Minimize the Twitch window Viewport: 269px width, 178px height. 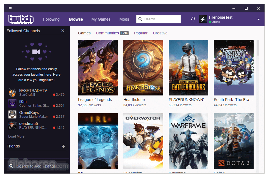pyautogui.click(x=234, y=8)
